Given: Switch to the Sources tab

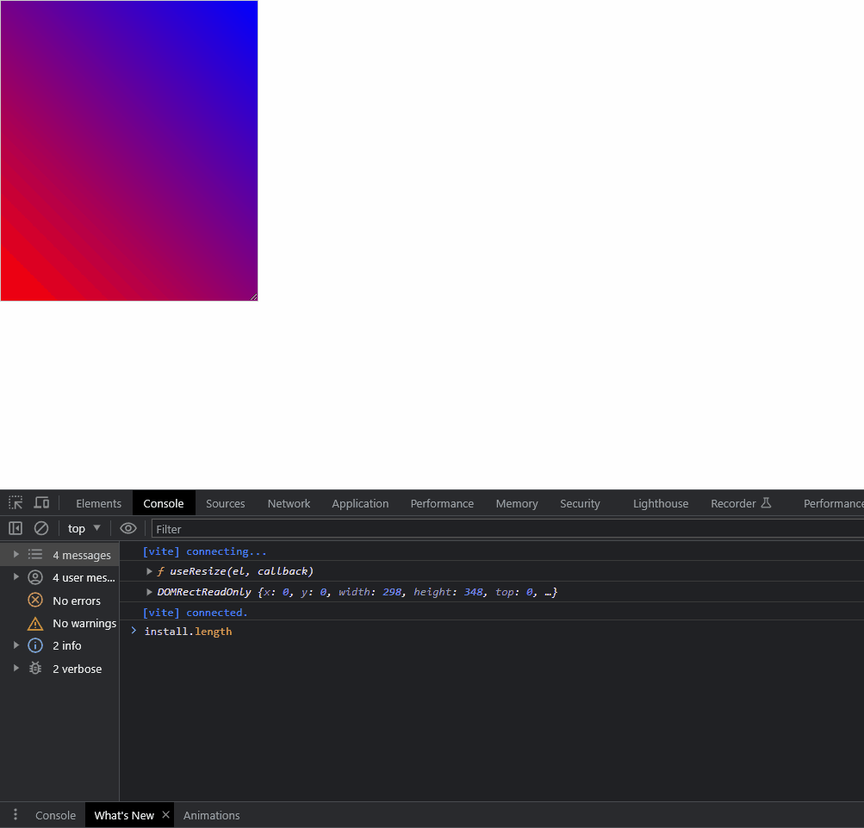Looking at the screenshot, I should tap(226, 503).
